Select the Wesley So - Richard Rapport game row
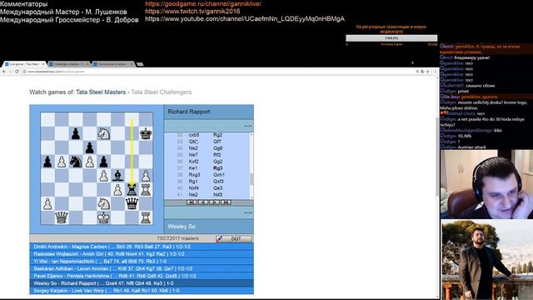This screenshot has height=300, width=533. (x=142, y=283)
